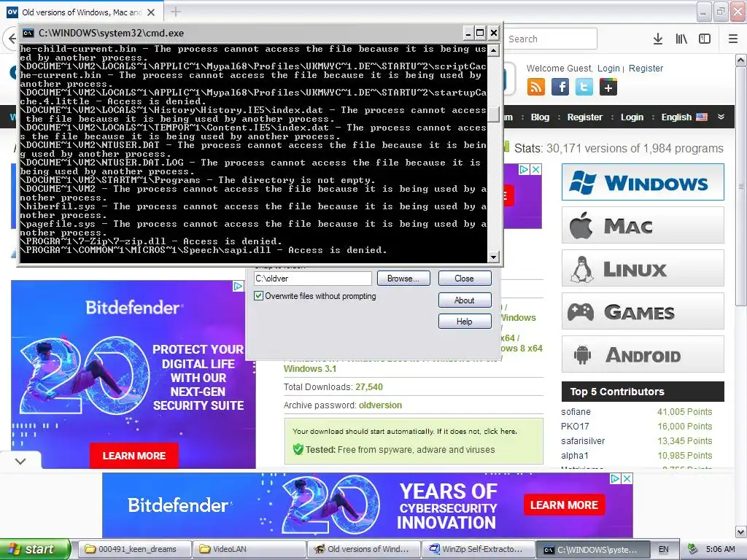The height and width of the screenshot is (560, 747).
Task: Click cmd window scroll up arrow
Action: point(494,50)
